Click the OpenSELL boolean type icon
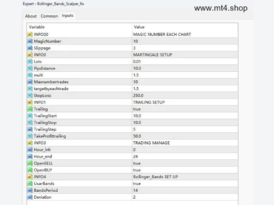This screenshot has width=274, height=205. pyautogui.click(x=30, y=163)
